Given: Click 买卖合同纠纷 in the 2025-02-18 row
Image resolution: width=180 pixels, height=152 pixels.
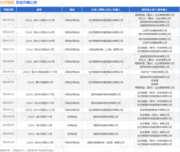Looking at the screenshot, I should pos(72,20).
